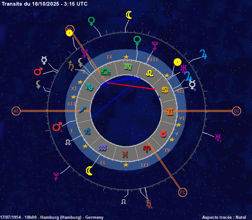Click the transit date title text
Image resolution: width=252 pixels, height=220 pixels.
pos(45,4)
